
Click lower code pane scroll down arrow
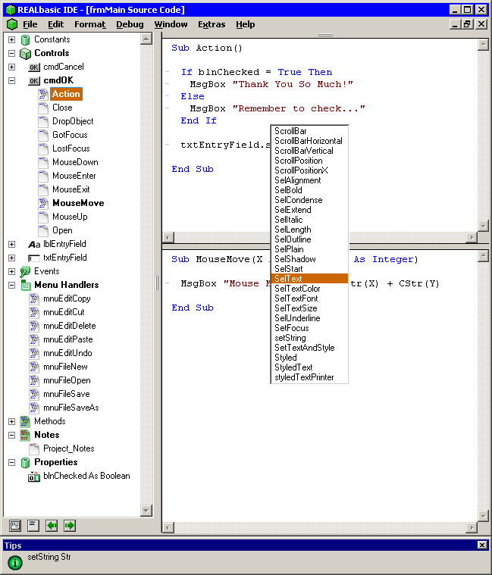pyautogui.click(x=483, y=516)
